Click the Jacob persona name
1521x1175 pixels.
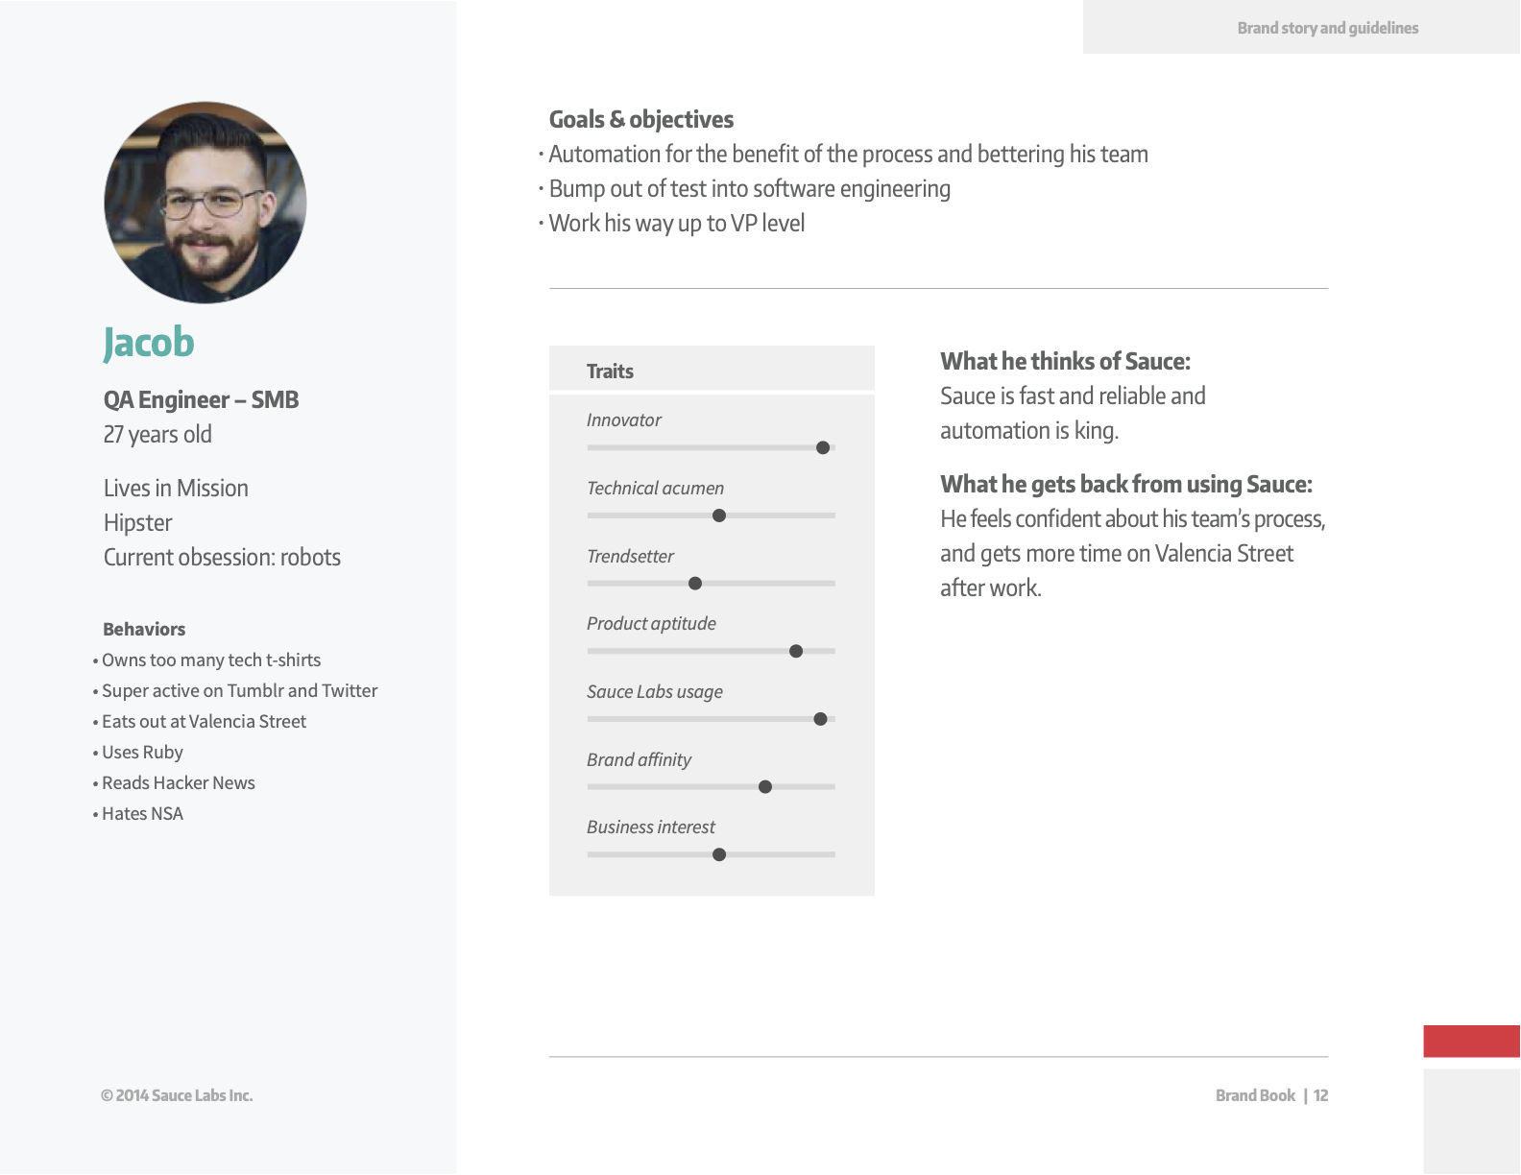click(149, 343)
